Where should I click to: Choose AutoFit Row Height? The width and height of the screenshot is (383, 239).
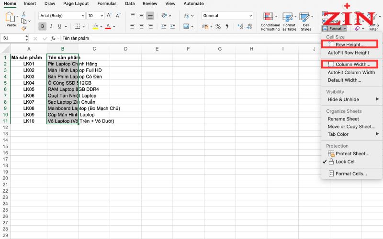[x=349, y=53]
